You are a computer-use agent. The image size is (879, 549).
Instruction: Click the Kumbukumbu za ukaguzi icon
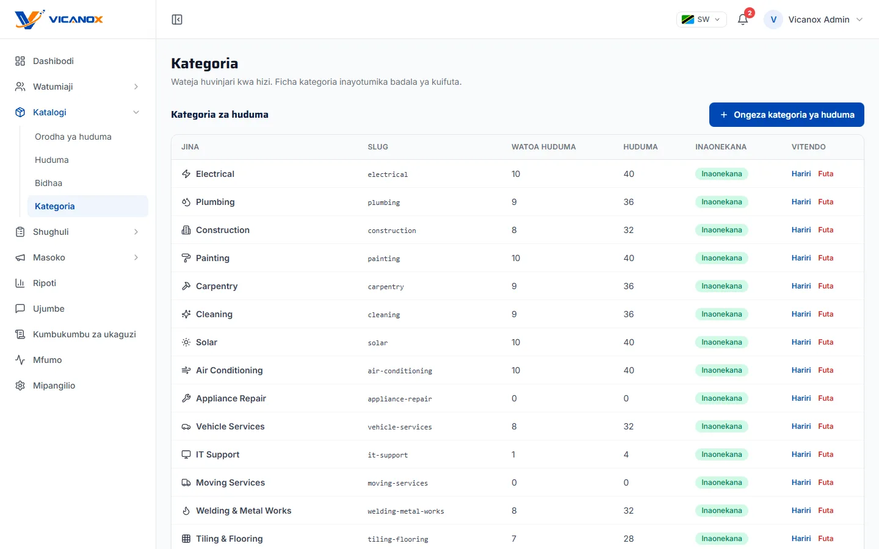pyautogui.click(x=20, y=334)
